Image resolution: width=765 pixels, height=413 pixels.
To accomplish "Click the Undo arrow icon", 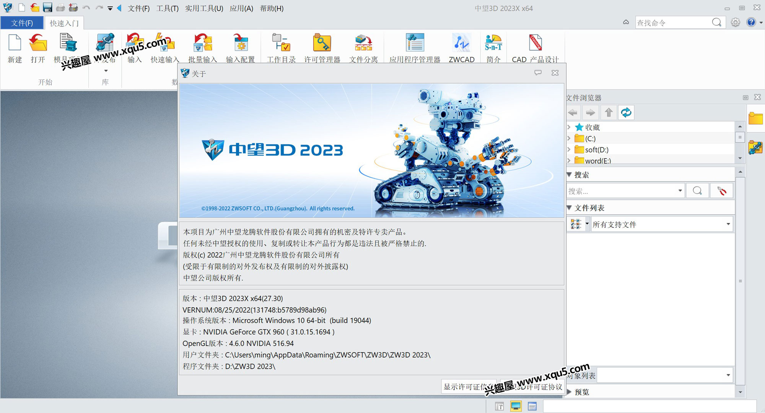I will [x=86, y=8].
